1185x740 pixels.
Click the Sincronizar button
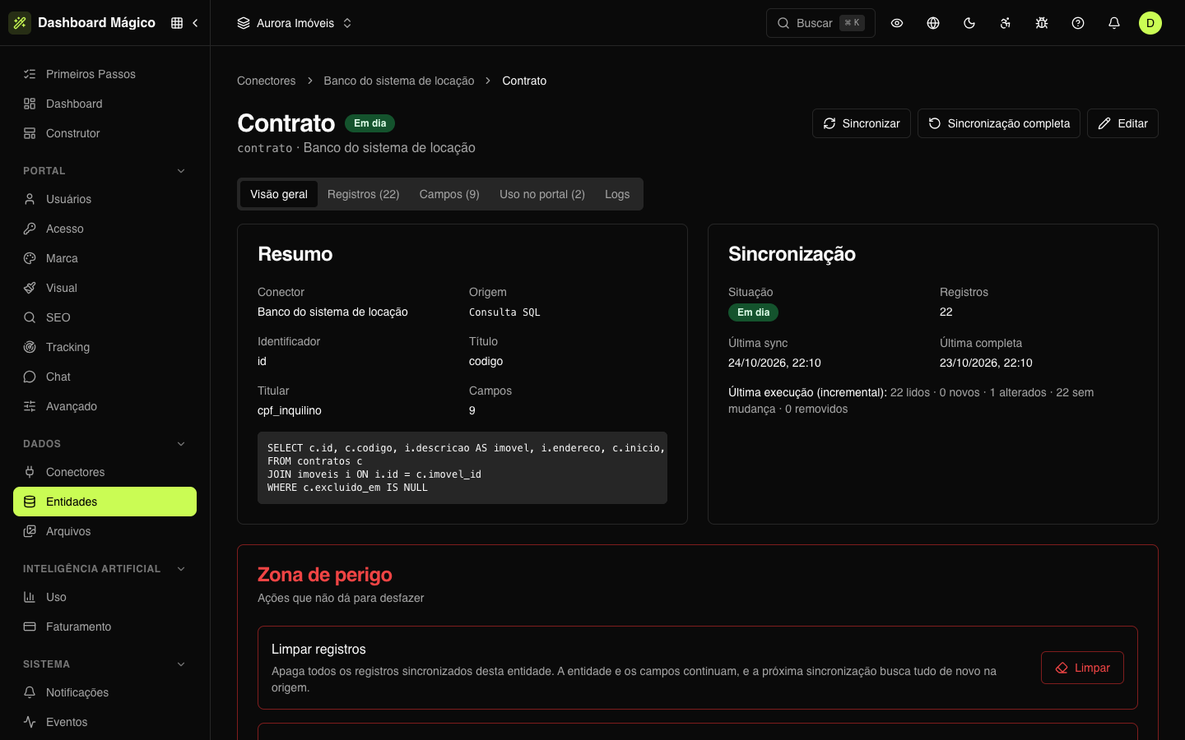[x=862, y=123]
